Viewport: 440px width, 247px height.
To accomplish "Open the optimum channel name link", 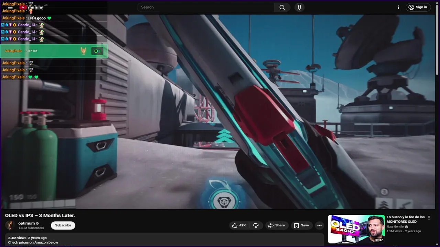I will pos(26,223).
